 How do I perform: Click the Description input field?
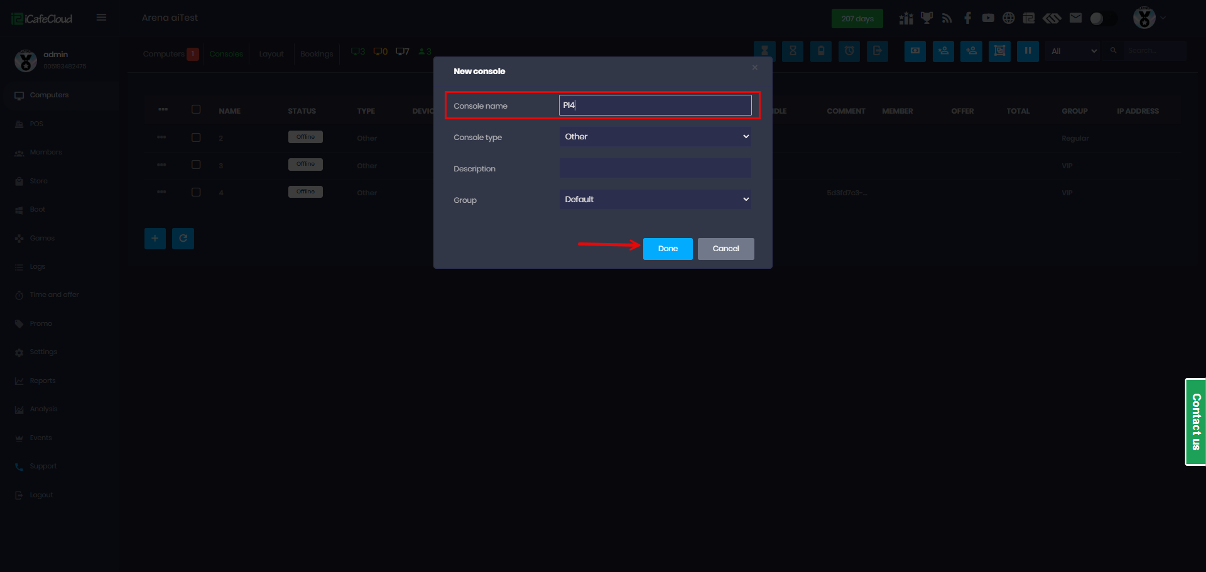(655, 168)
